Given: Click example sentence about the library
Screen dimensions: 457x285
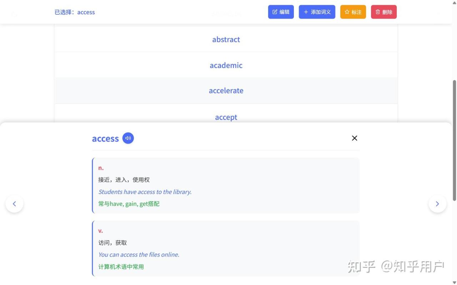Looking at the screenshot, I should click(x=145, y=192).
